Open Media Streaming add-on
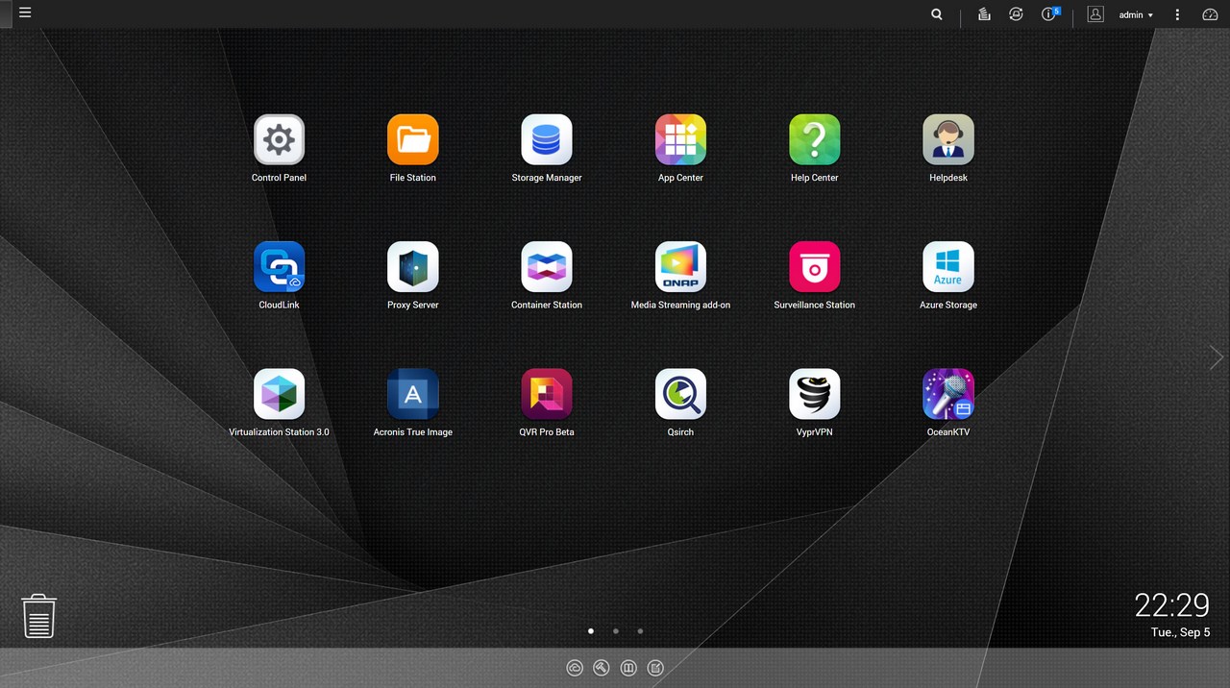Screen dimensions: 1230x688 point(680,267)
